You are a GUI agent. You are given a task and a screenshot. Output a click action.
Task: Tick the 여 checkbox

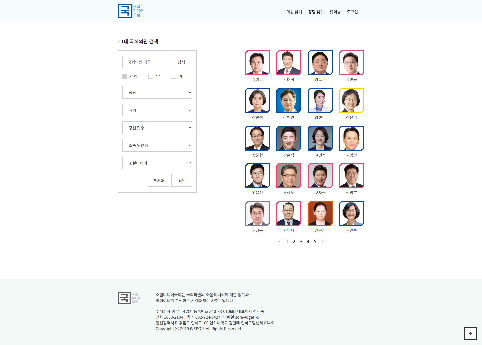173,76
